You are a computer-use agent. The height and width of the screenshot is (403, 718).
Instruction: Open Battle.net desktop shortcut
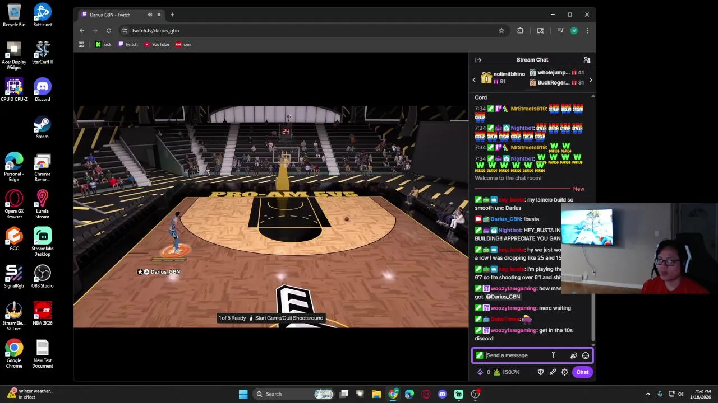[42, 15]
